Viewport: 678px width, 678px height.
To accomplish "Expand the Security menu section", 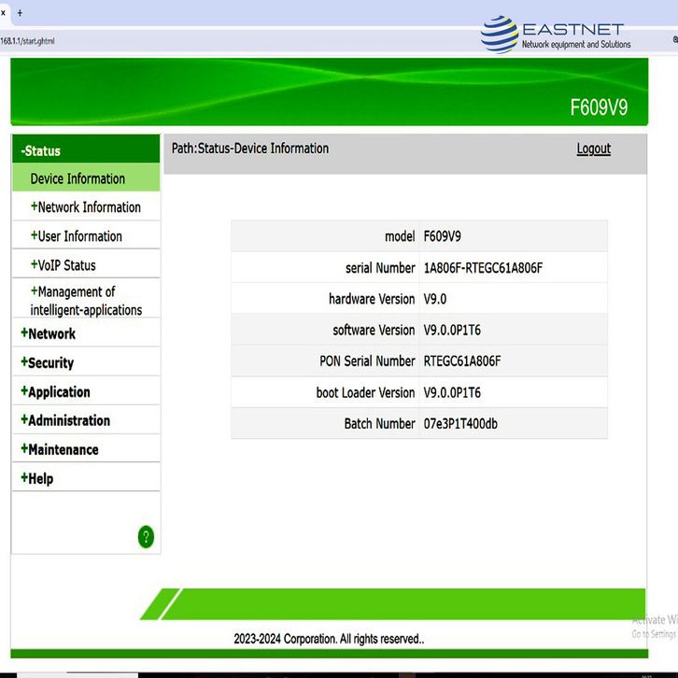I will coord(48,362).
